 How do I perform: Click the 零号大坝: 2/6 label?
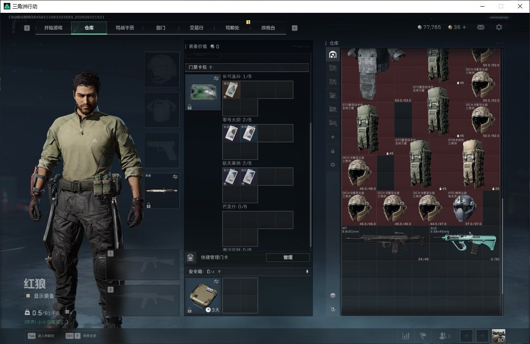(237, 120)
